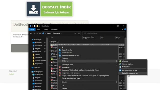Choose Skype ile paylaş in context menu
The width and height of the screenshot is (160, 90).
click(x=67, y=50)
